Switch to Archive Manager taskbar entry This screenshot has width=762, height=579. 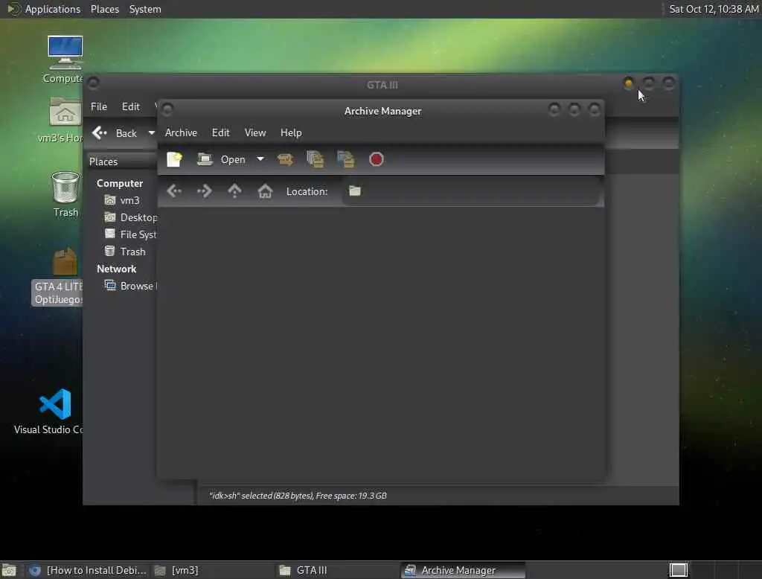point(463,570)
